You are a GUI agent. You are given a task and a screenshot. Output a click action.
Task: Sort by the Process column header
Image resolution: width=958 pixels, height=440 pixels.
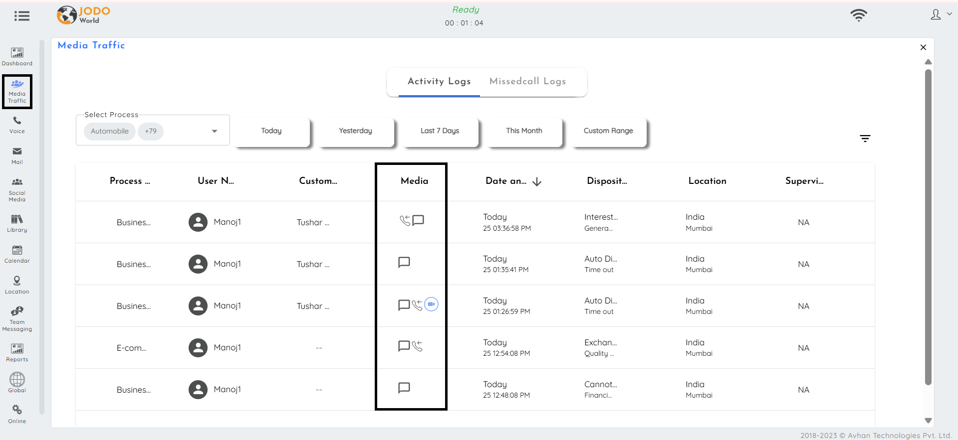click(130, 181)
